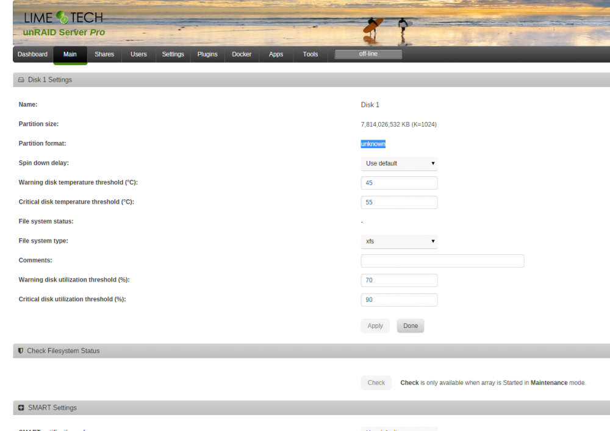Switch to the Settings tab
This screenshot has width=610, height=431.
point(173,54)
